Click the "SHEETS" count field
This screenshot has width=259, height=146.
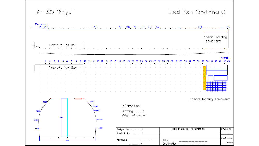(227, 142)
